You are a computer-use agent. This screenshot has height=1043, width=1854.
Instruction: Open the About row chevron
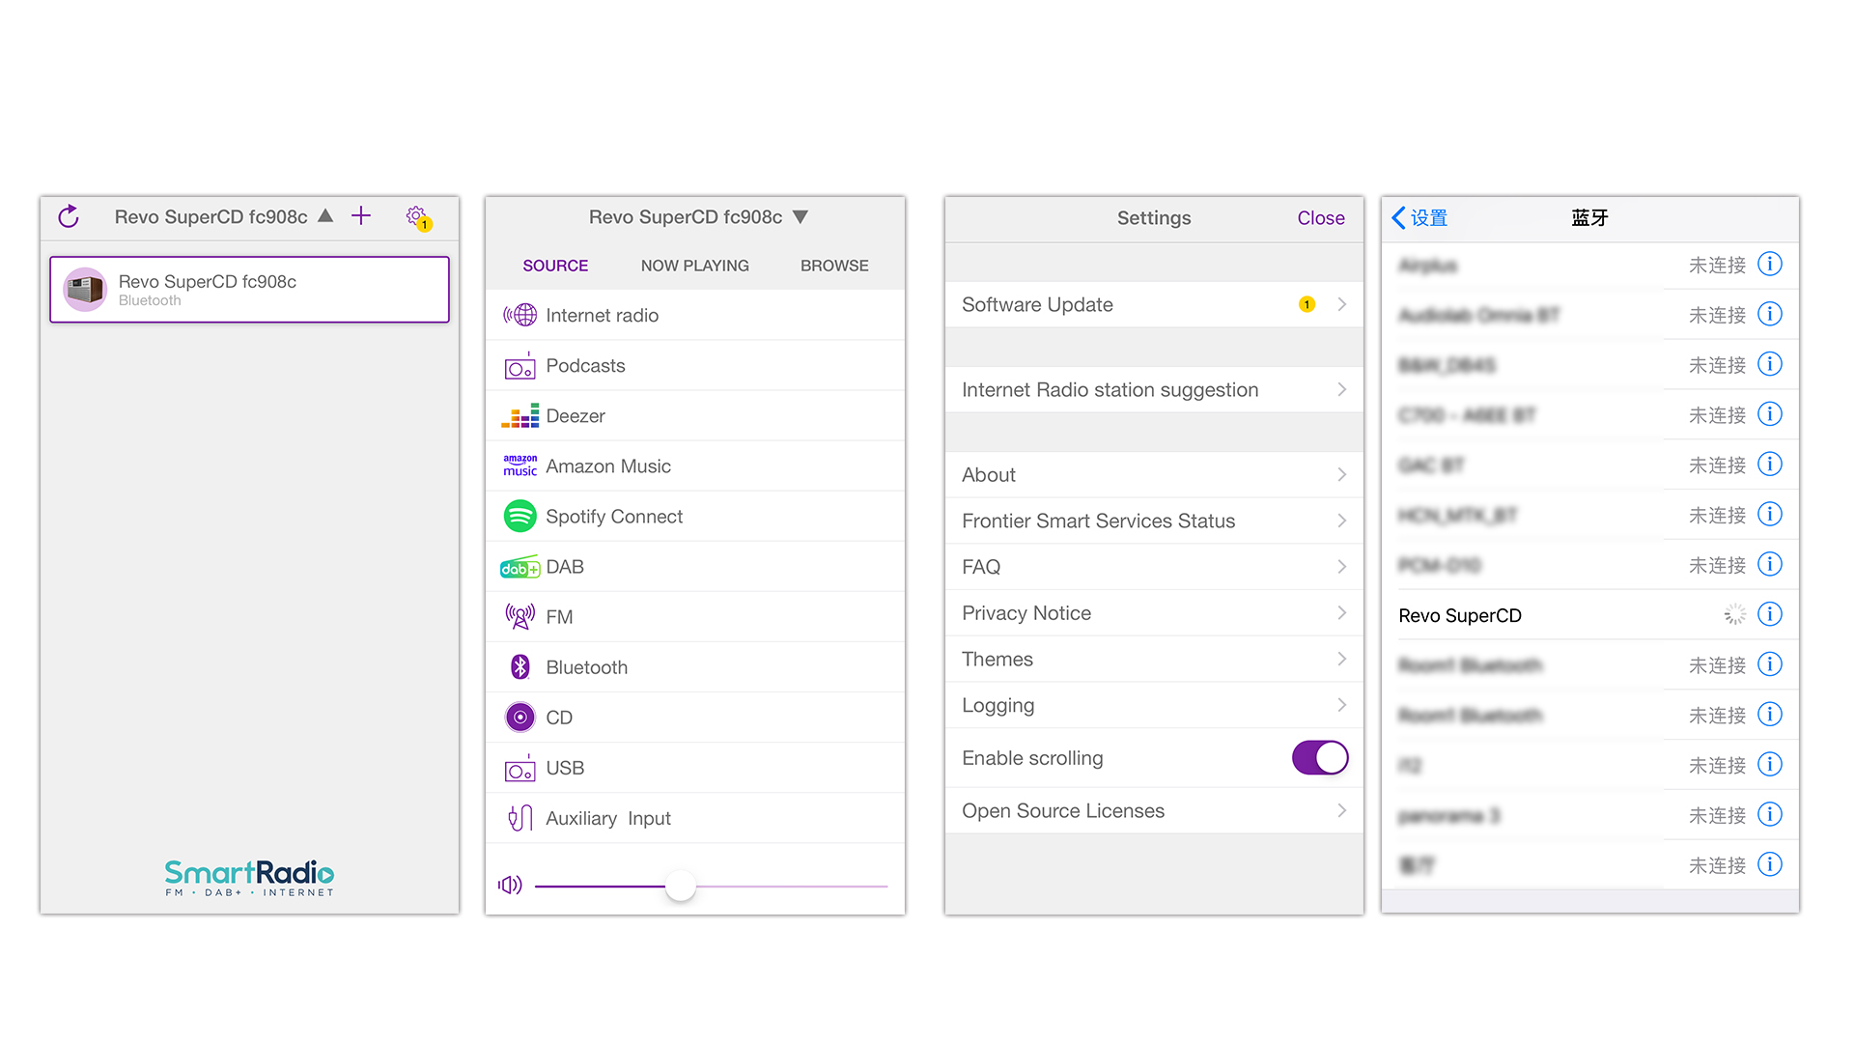tap(1341, 474)
